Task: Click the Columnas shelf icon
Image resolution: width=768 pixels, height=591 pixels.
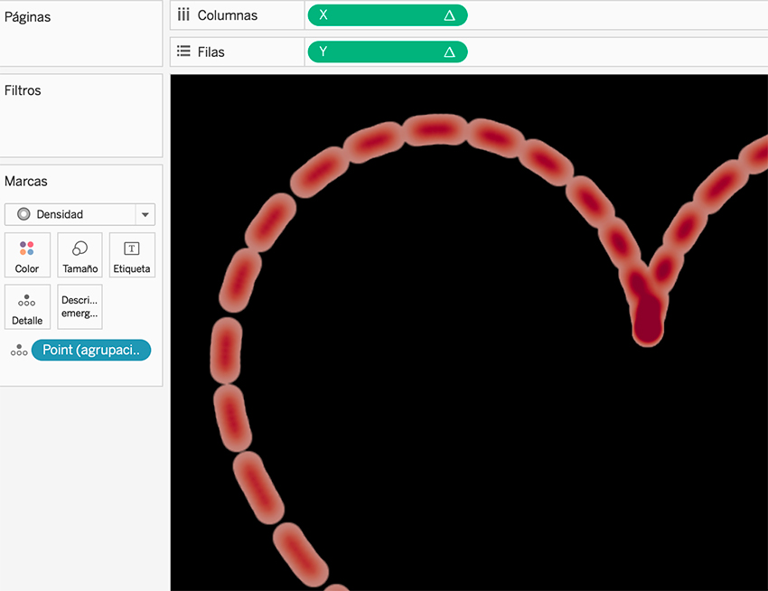Action: (x=183, y=15)
